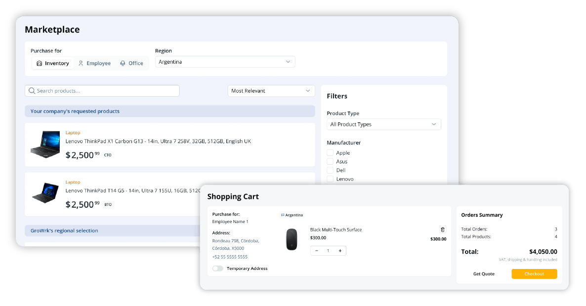Click the Lenovo ThinkPad X1 product thumbnail
The width and height of the screenshot is (586, 306).
pos(45,145)
